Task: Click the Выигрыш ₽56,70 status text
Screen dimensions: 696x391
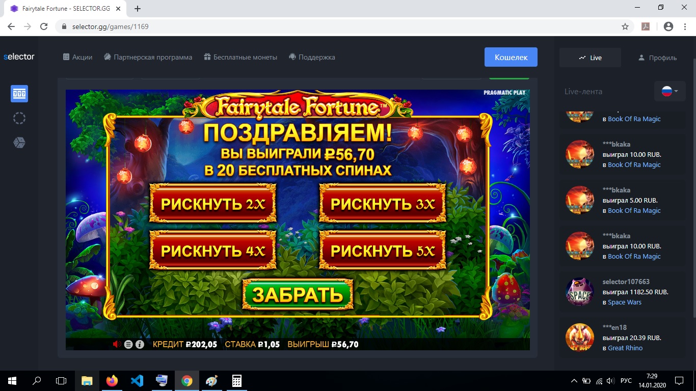Action: point(323,344)
